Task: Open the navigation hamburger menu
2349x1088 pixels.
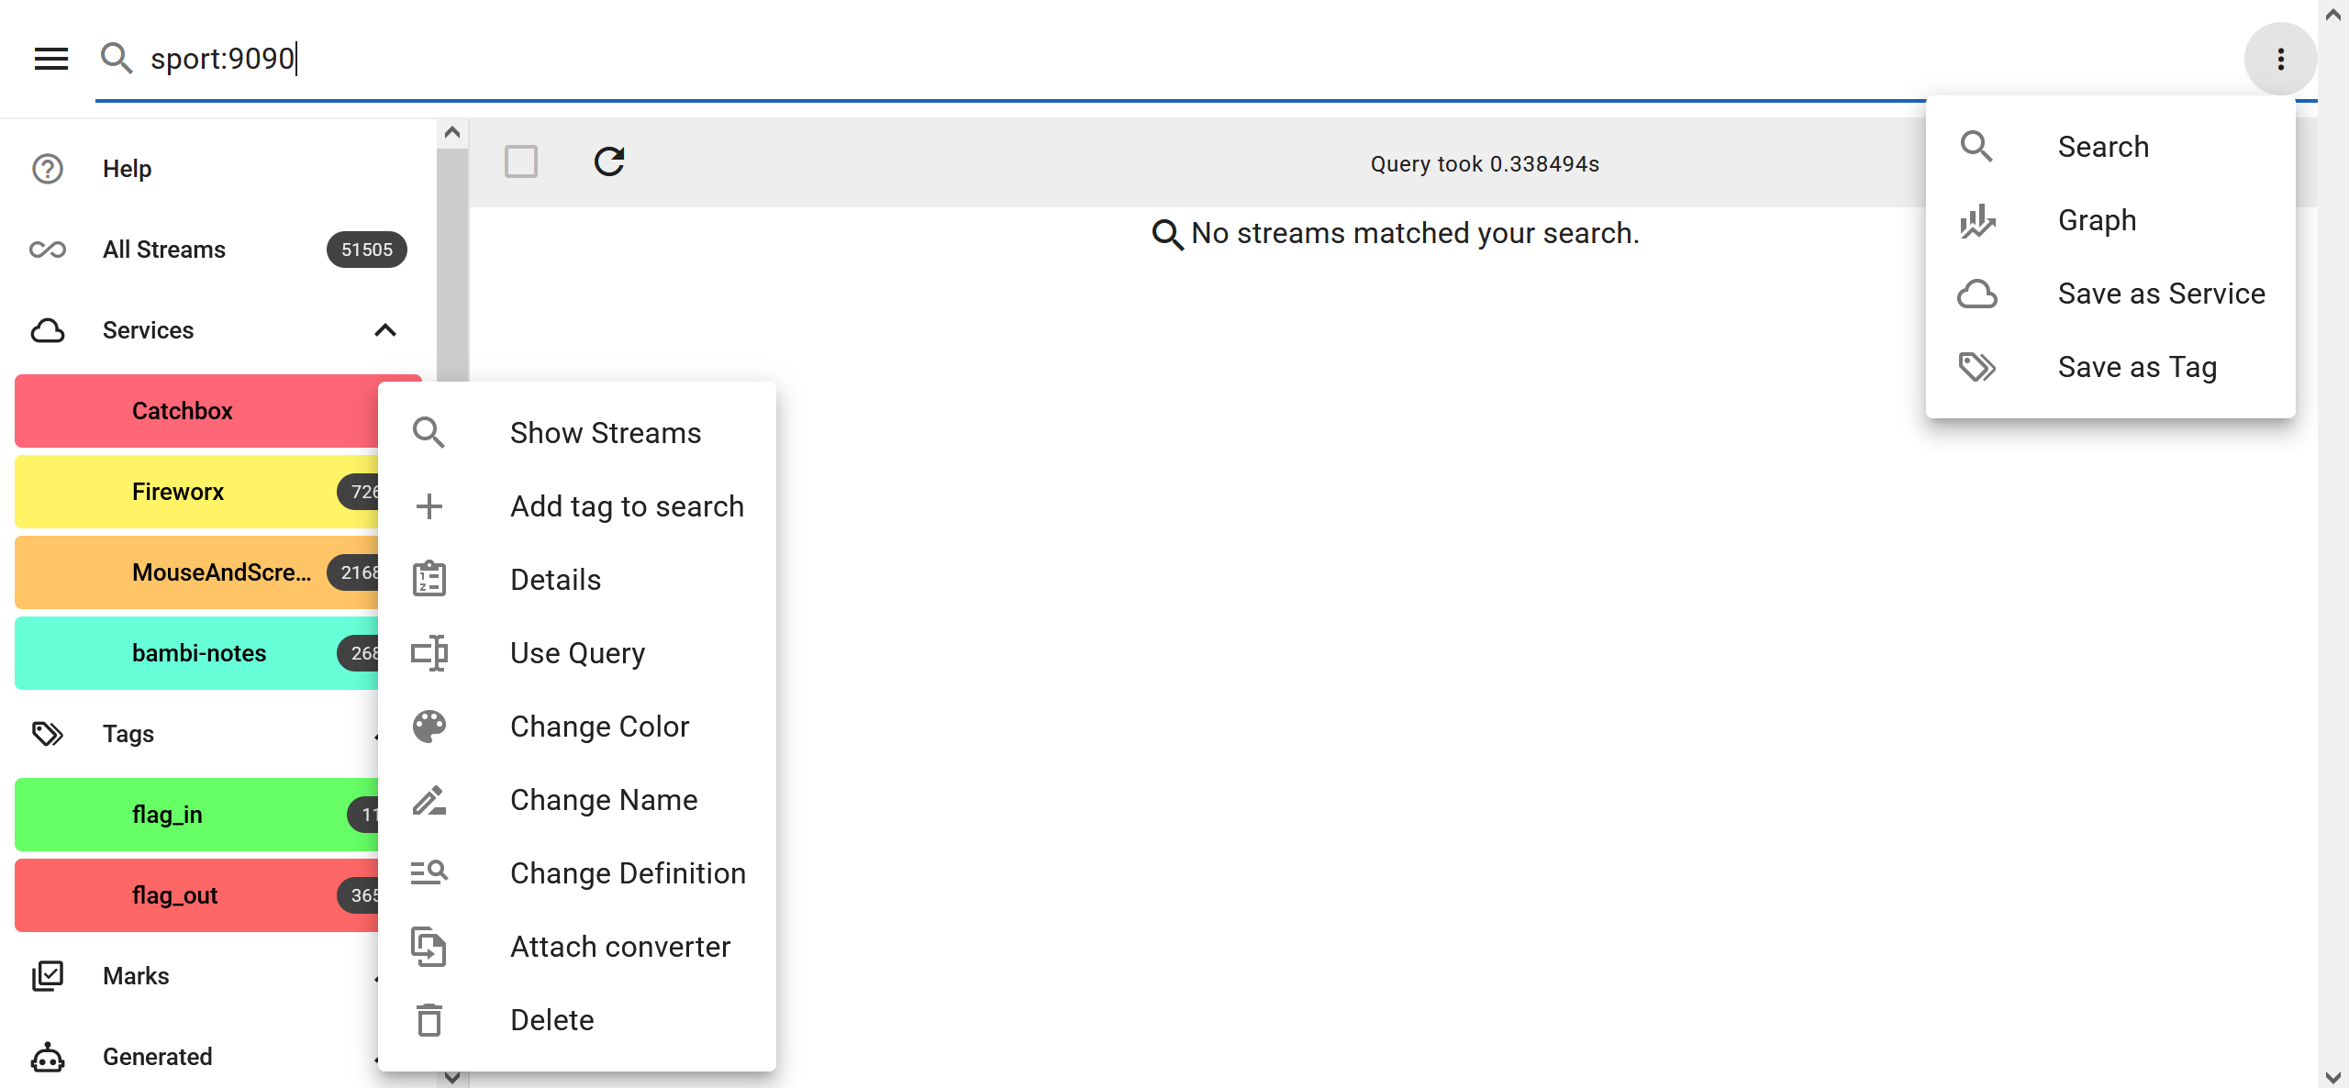Action: tap(50, 58)
